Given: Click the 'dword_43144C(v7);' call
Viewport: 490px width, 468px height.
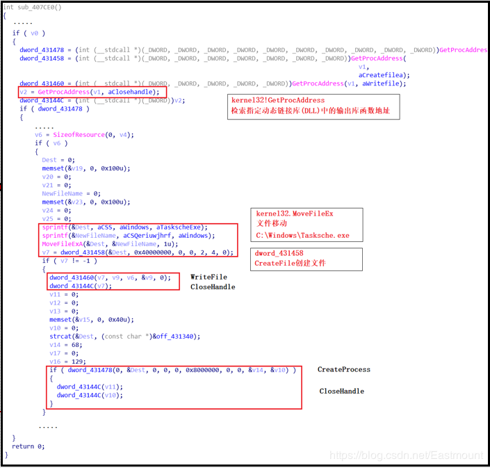Looking at the screenshot, I should click(81, 286).
